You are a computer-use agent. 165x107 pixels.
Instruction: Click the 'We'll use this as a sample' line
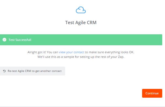pyautogui.click(x=81, y=57)
